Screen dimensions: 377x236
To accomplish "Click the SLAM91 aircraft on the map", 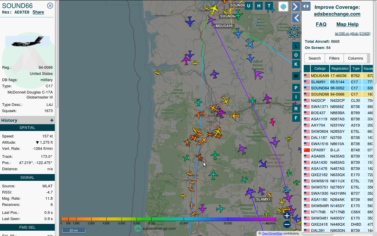I will 250,193.
